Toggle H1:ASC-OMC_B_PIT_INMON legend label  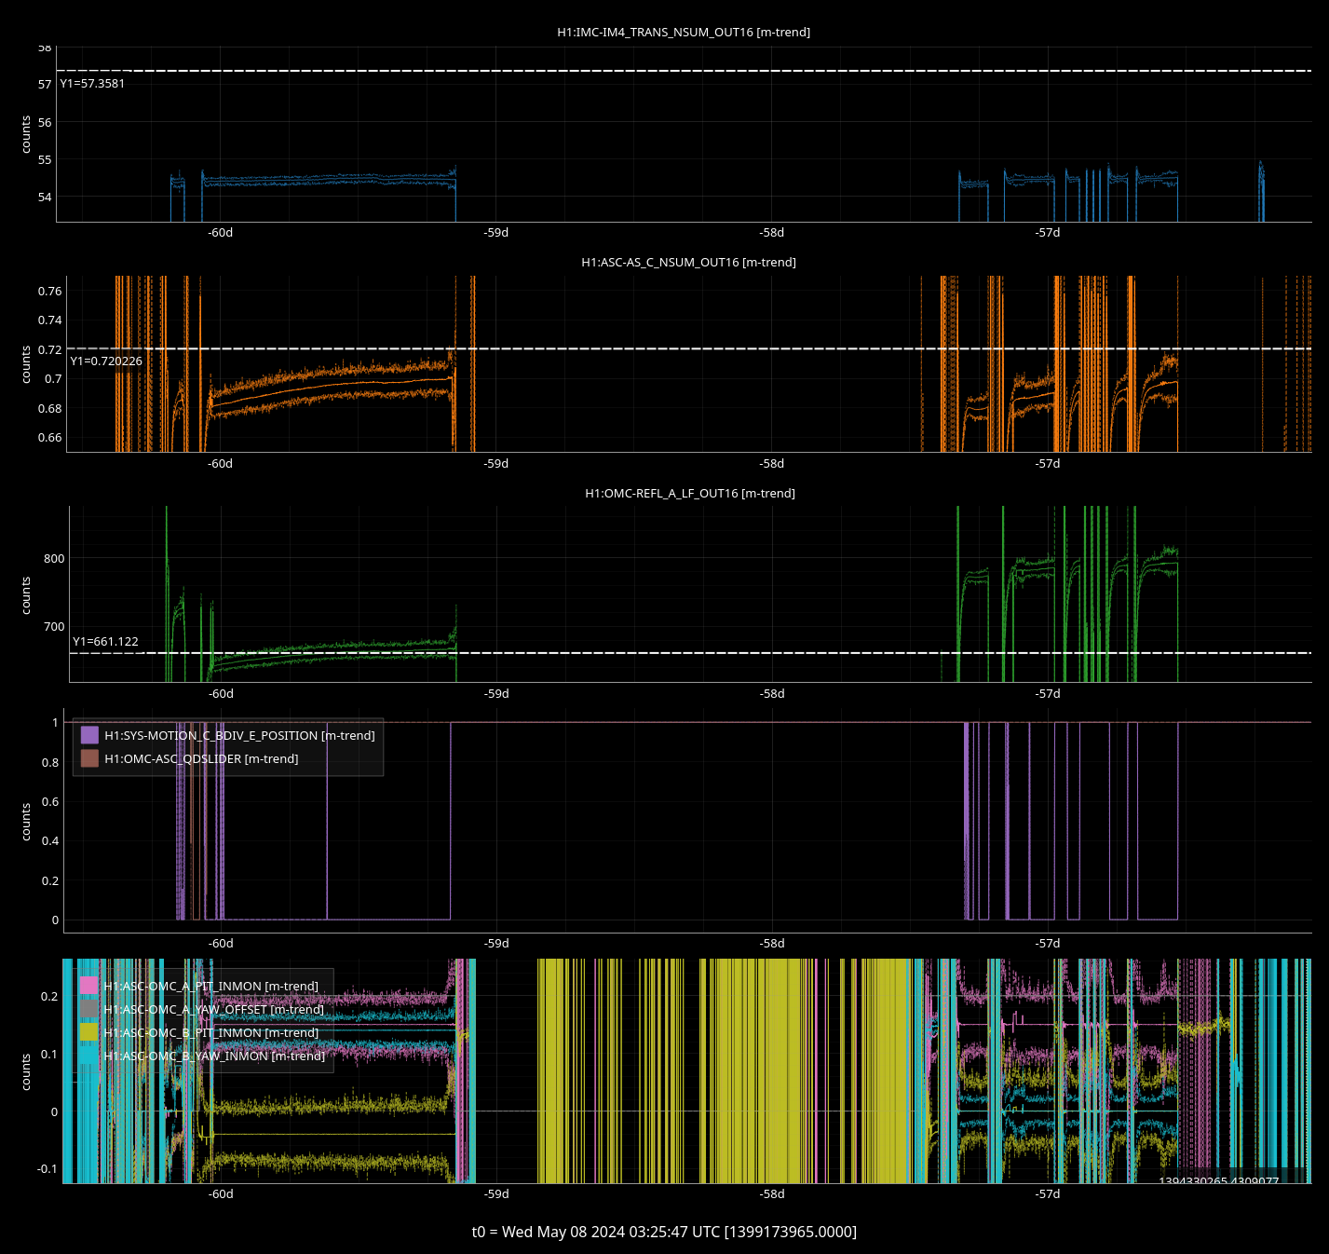click(211, 1032)
